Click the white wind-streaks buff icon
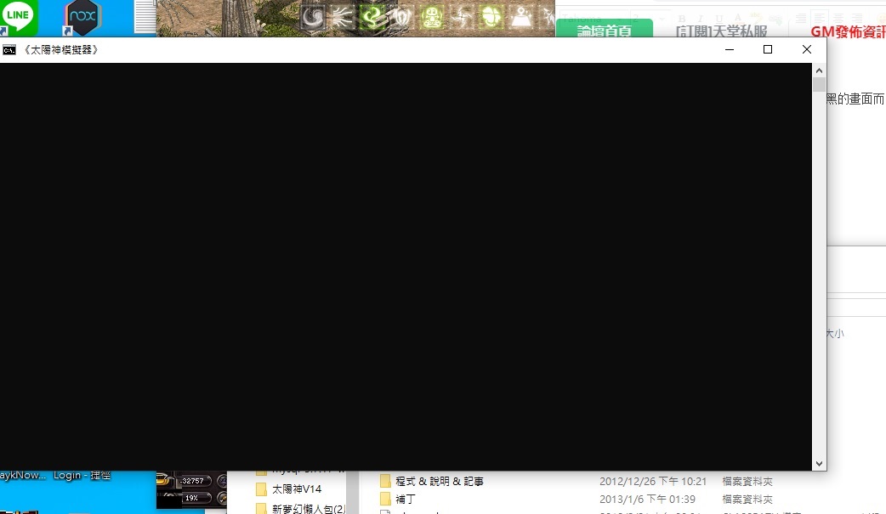This screenshot has height=514, width=886. point(342,17)
